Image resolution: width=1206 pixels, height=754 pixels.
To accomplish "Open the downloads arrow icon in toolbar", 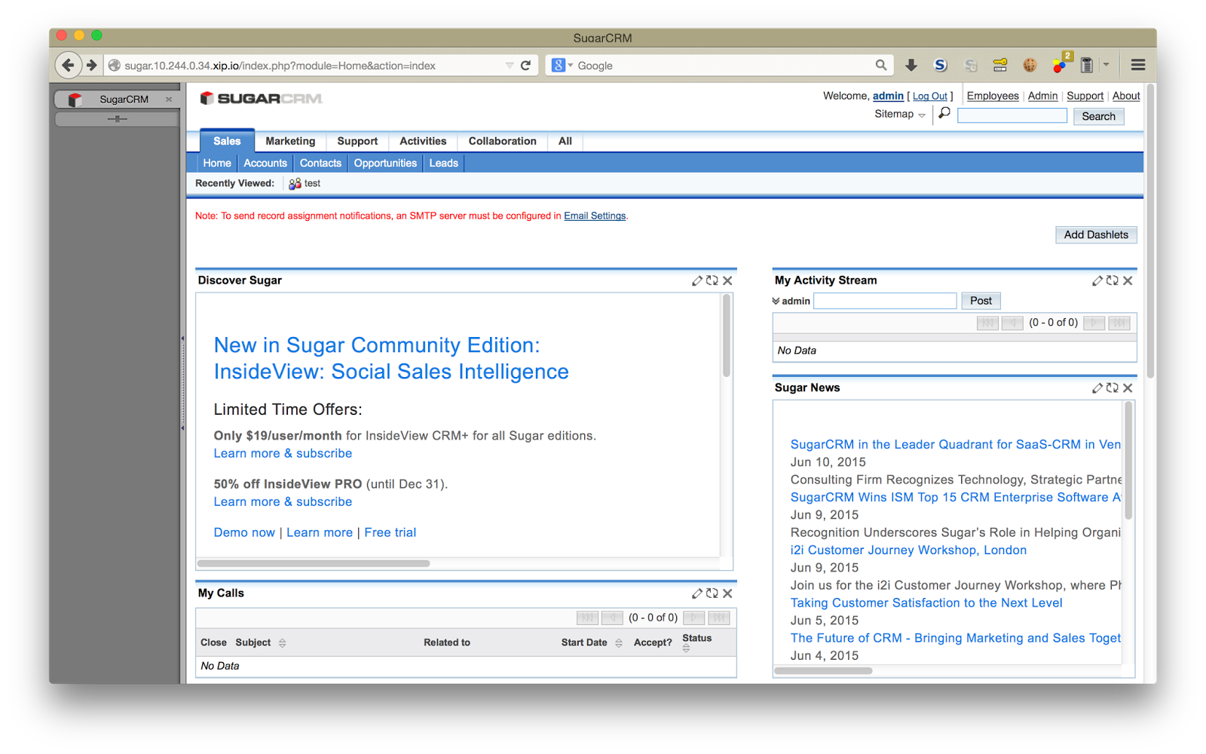I will [x=911, y=66].
